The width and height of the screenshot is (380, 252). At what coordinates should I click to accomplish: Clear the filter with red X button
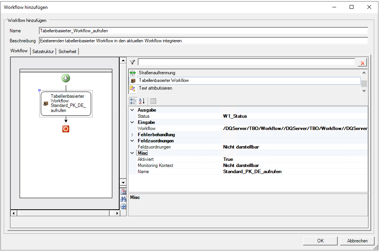(362, 63)
